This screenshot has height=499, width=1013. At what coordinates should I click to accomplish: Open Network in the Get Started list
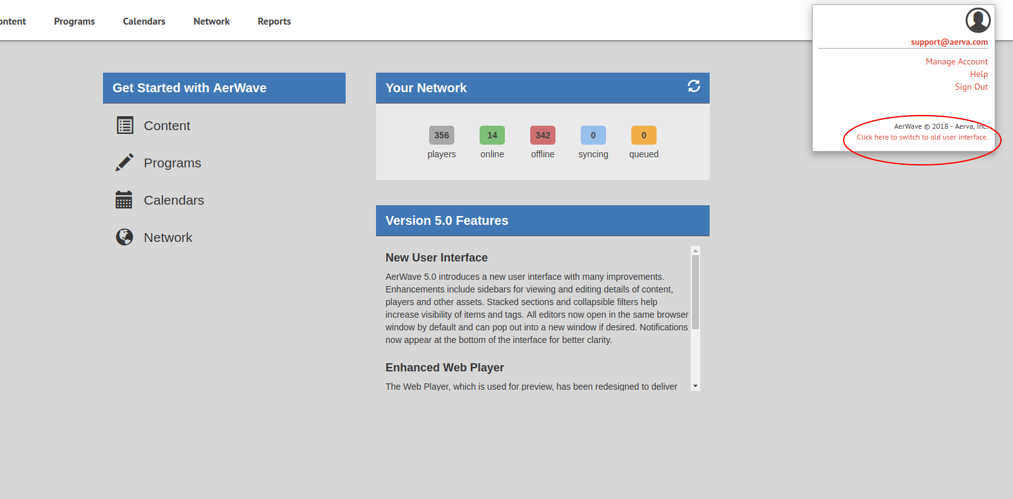coord(168,237)
